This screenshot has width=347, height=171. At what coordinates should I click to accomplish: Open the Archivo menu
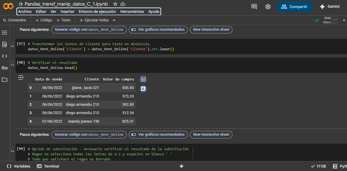25,11
